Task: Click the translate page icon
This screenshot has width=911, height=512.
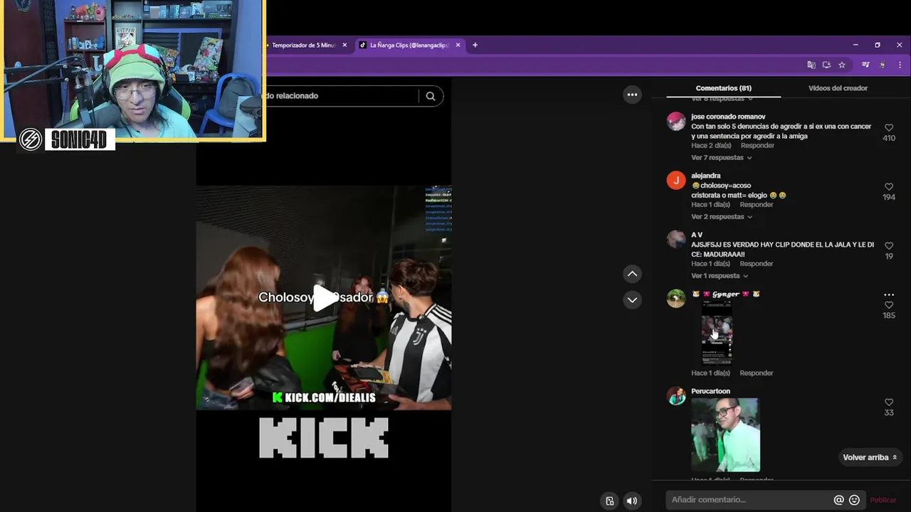Action: [x=811, y=65]
